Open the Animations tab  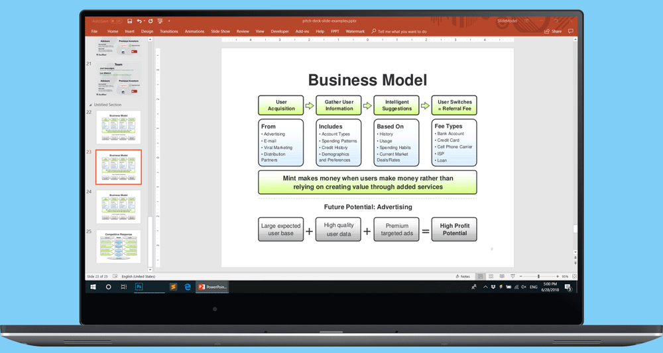click(x=194, y=31)
